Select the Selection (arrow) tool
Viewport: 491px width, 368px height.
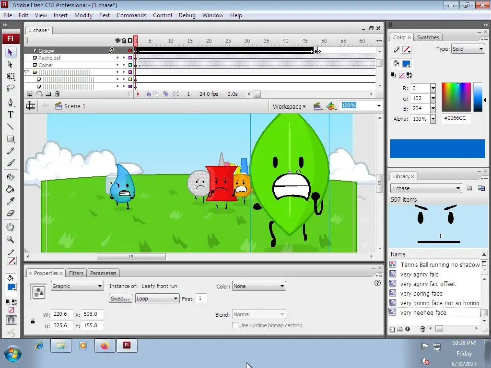click(11, 52)
